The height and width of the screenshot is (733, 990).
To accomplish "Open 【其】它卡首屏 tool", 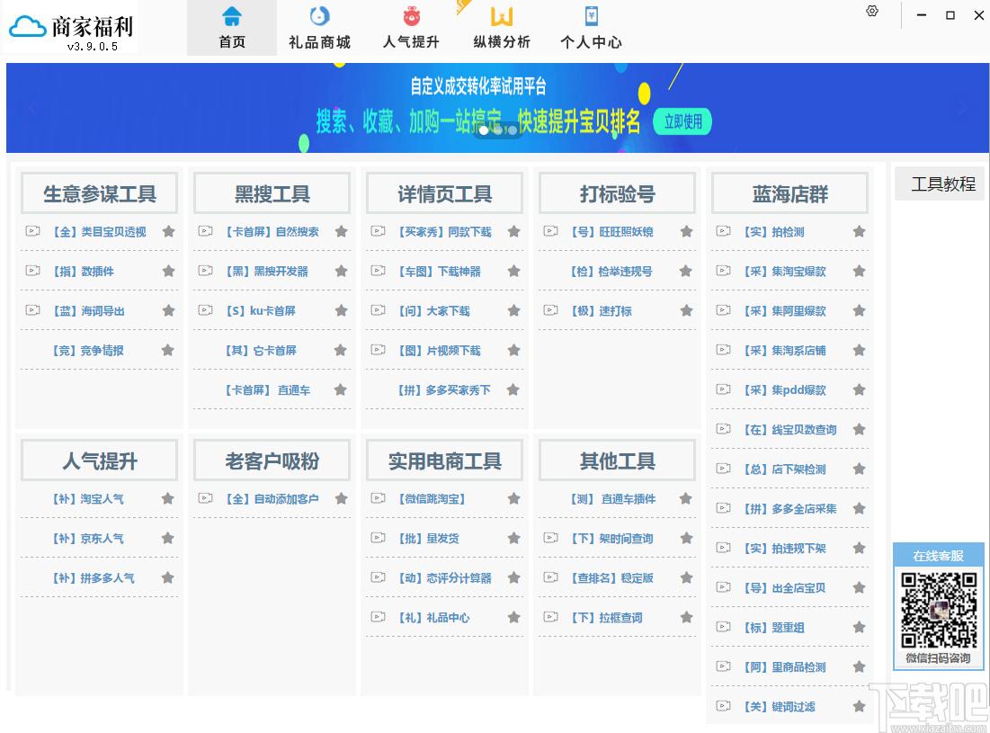I will (261, 351).
